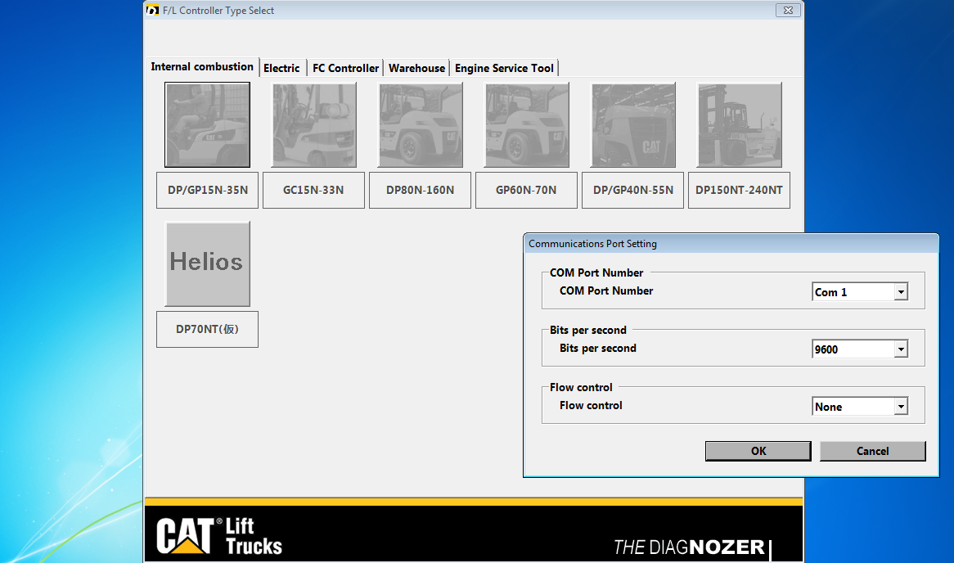Click the DP80N-160N label button

point(421,190)
